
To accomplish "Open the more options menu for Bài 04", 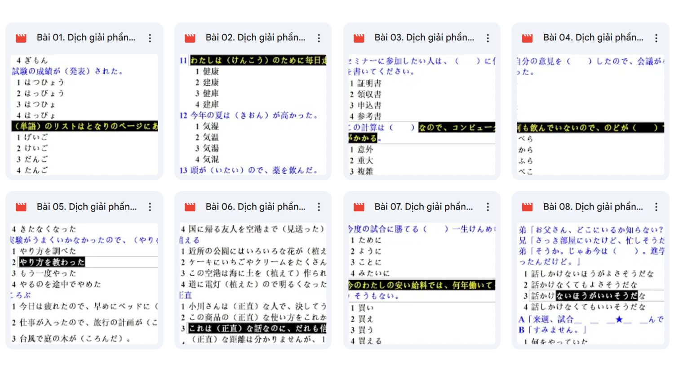I will (x=656, y=38).
